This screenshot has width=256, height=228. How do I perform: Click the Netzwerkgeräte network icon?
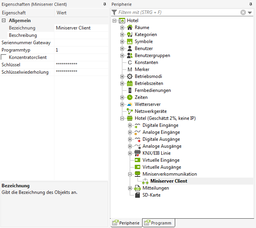pyautogui.click(x=130, y=111)
